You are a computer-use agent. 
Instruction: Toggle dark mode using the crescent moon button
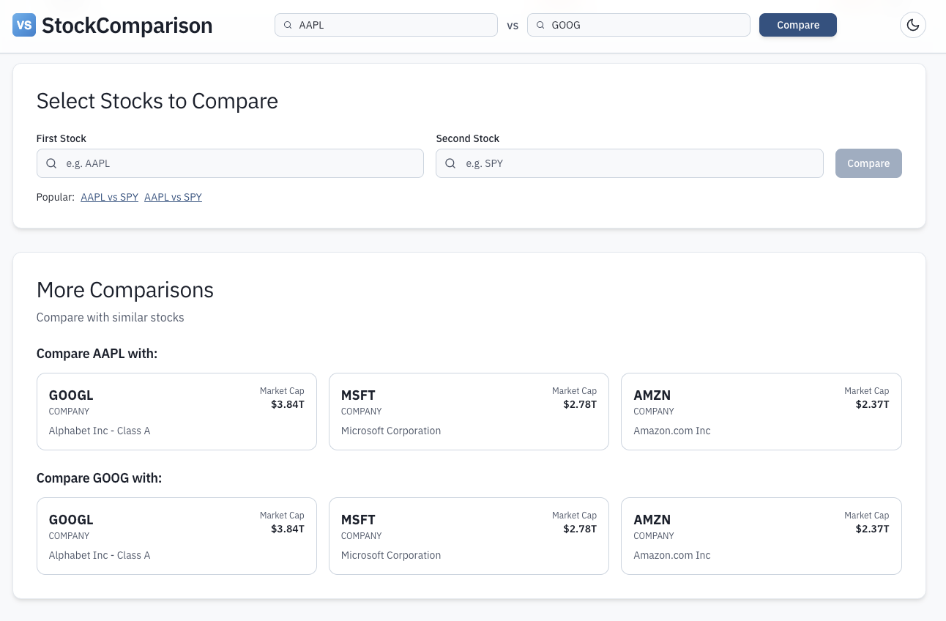click(x=912, y=25)
